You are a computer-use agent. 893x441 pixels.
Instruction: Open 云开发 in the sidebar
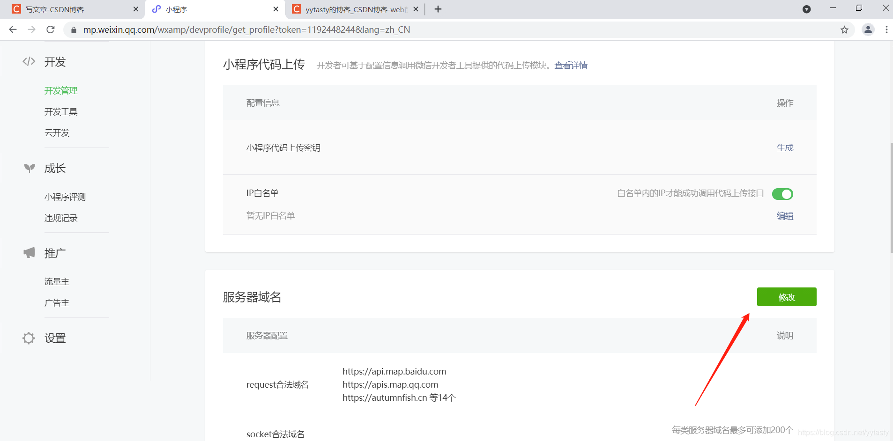(57, 132)
